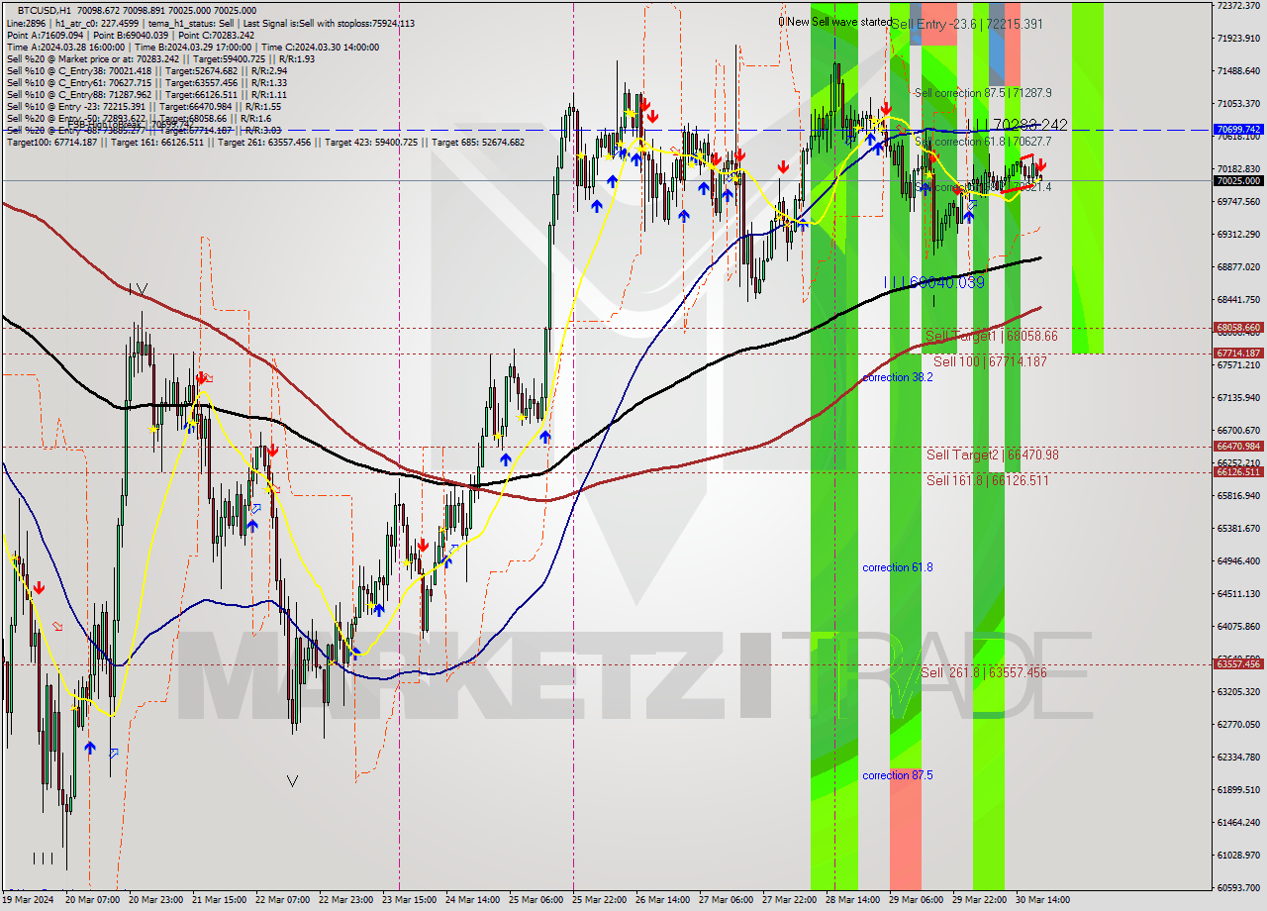Click the '23 Mar 15:00' time label
Screen dimensions: 1267x911
tap(410, 900)
